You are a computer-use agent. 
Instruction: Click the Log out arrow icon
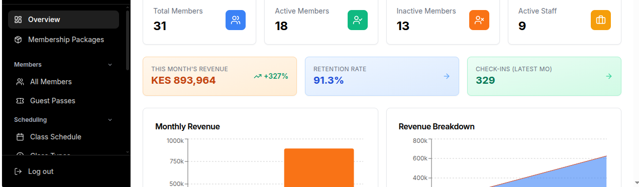18,171
